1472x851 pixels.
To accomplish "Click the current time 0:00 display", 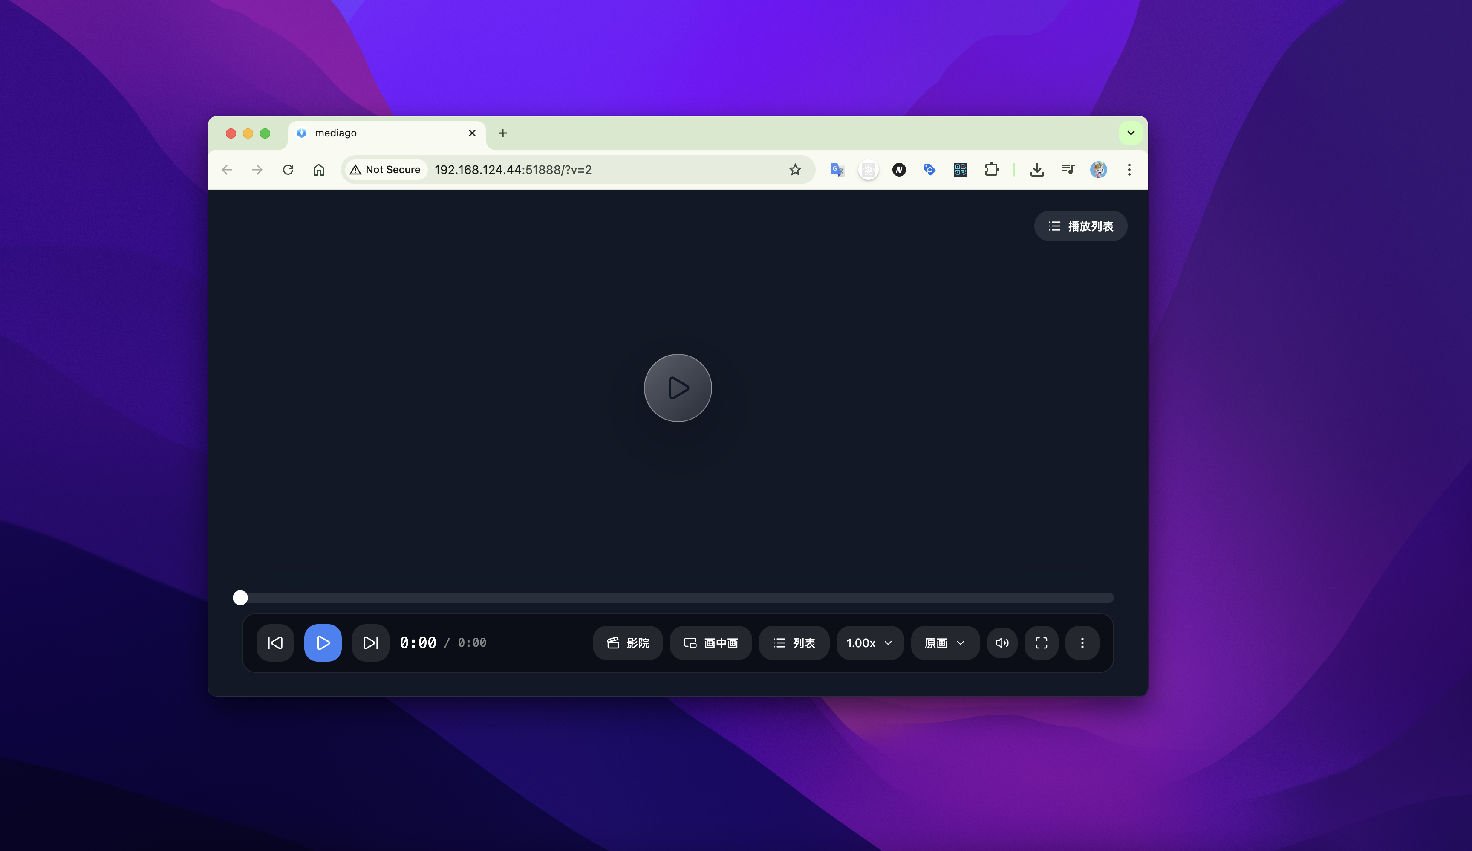I will pyautogui.click(x=418, y=643).
